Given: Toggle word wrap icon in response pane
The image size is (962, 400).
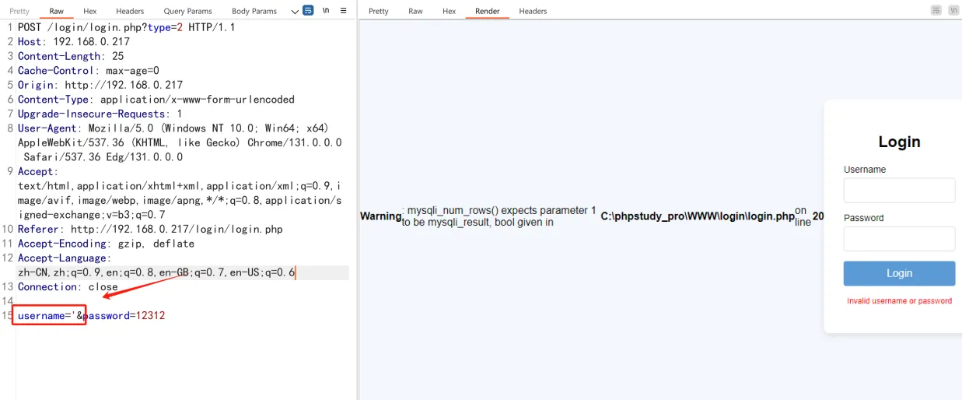Looking at the screenshot, I should (x=936, y=11).
